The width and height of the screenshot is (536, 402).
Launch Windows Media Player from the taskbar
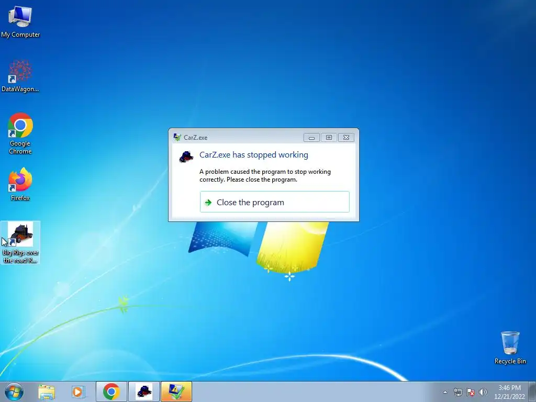point(77,392)
